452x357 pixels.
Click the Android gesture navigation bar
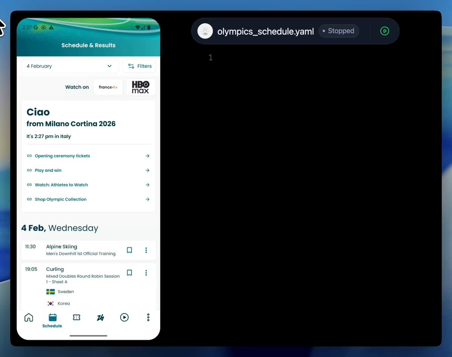coord(89,336)
